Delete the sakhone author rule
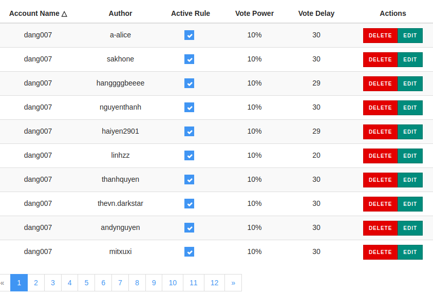433x295 pixels. point(380,59)
